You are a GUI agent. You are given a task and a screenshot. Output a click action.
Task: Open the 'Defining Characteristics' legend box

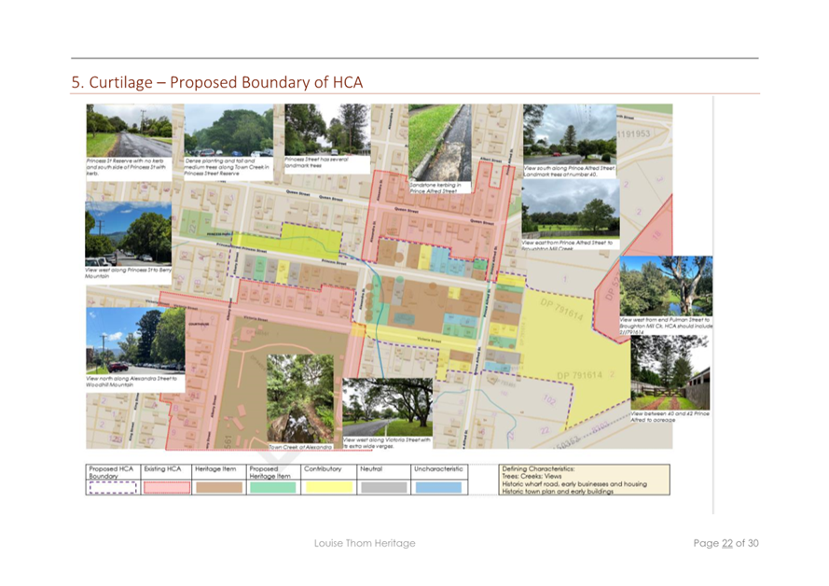pos(583,481)
